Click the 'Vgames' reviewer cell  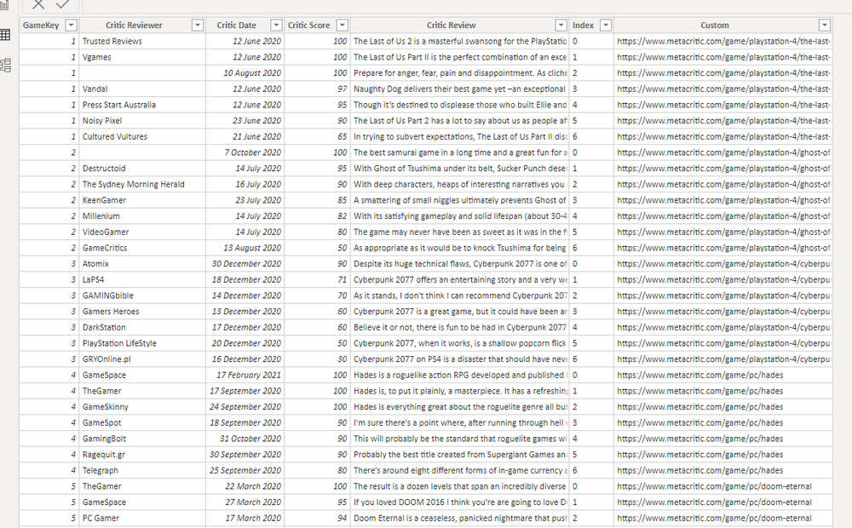[x=142, y=57]
